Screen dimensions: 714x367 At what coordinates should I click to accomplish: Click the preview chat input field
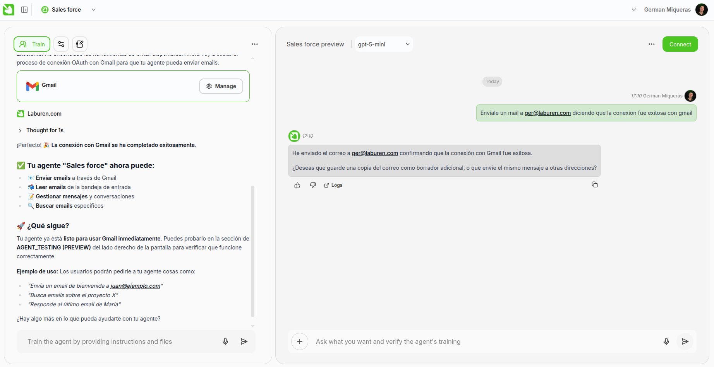click(484, 341)
